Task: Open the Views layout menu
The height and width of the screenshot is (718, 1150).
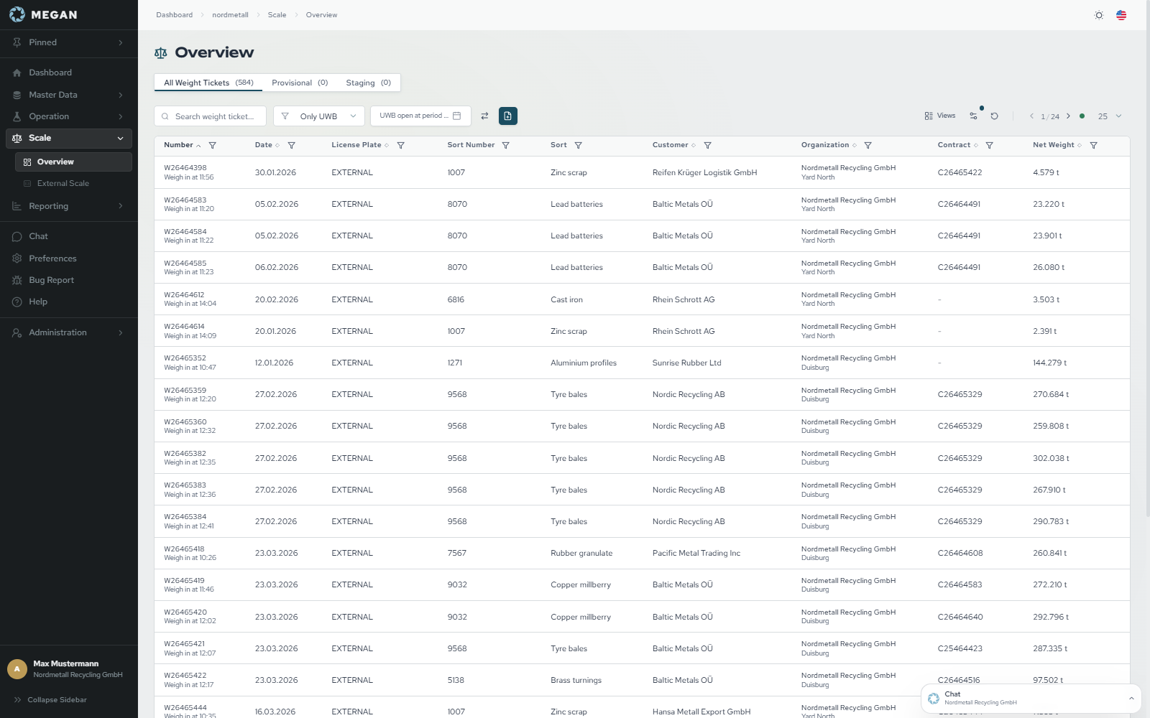Action: [x=940, y=116]
